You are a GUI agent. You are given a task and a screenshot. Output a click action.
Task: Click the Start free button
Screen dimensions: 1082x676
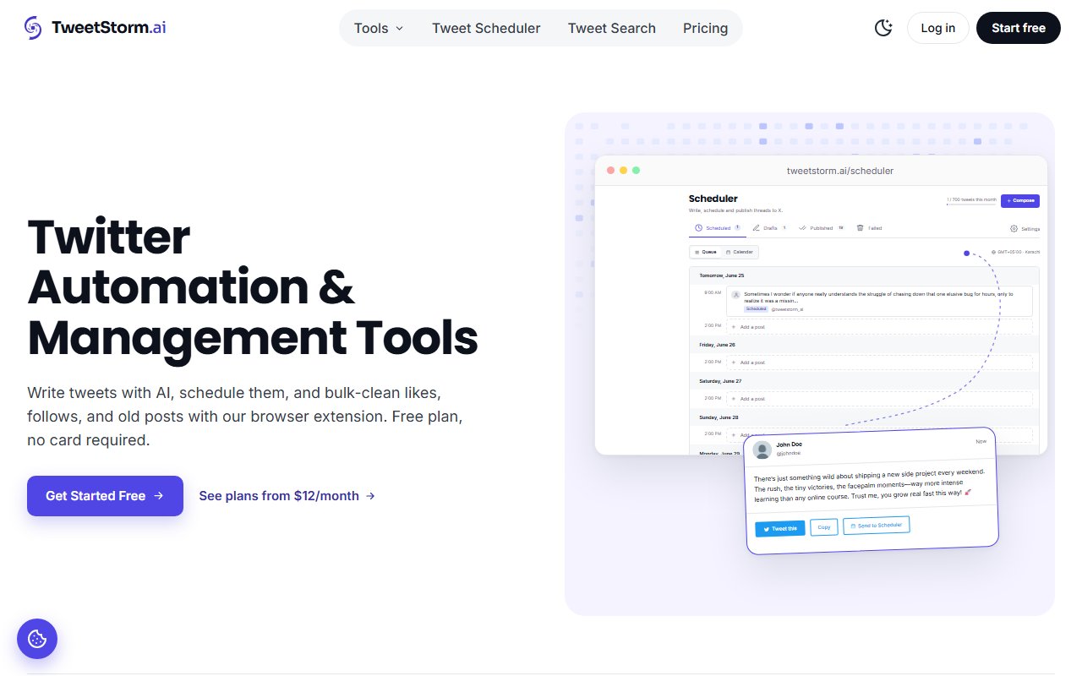click(x=1019, y=28)
